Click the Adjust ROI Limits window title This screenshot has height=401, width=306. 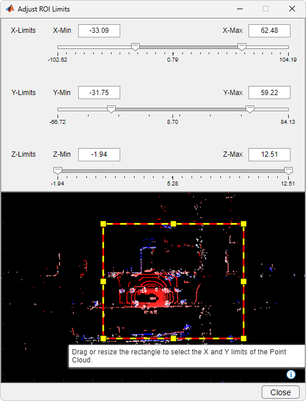pos(44,9)
